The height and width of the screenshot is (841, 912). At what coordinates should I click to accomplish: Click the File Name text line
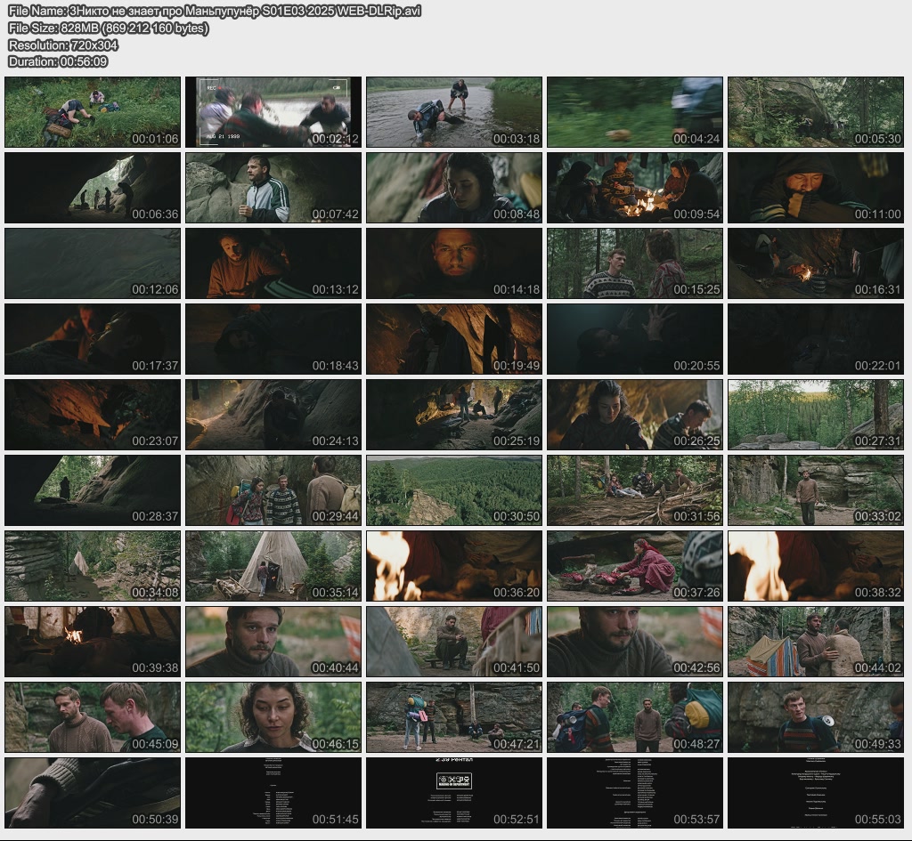click(215, 11)
